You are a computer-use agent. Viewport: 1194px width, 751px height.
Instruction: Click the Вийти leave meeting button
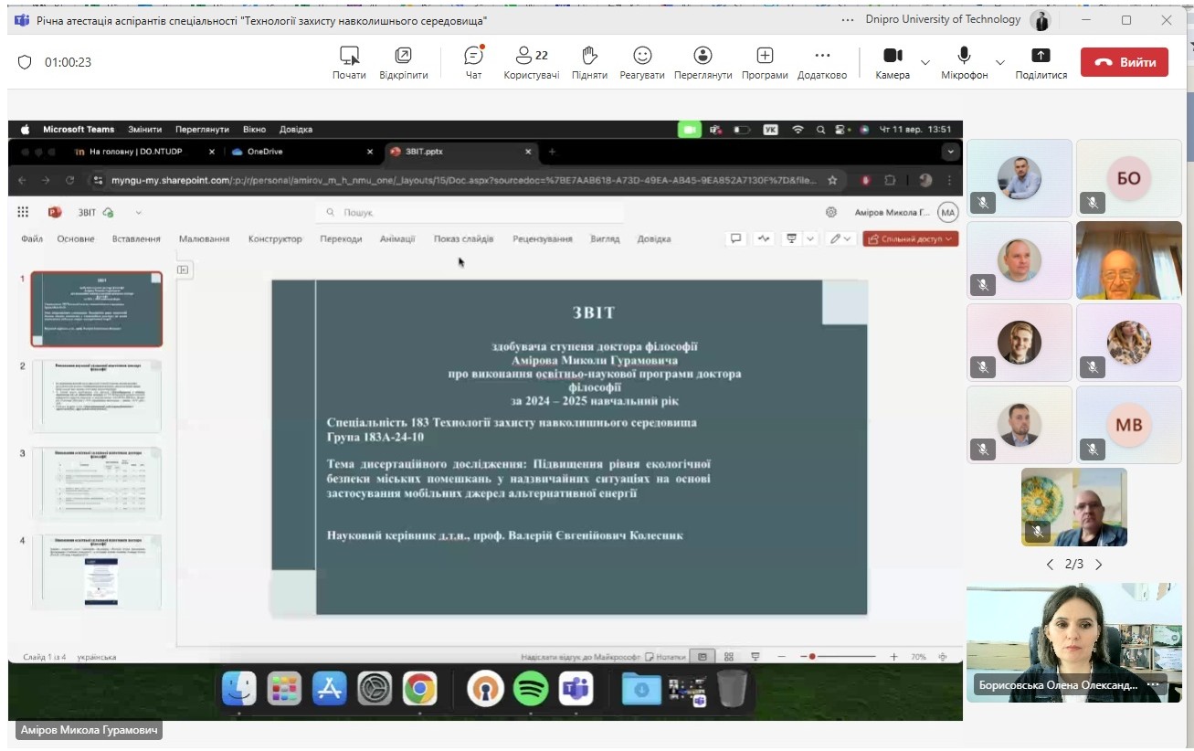tap(1124, 62)
